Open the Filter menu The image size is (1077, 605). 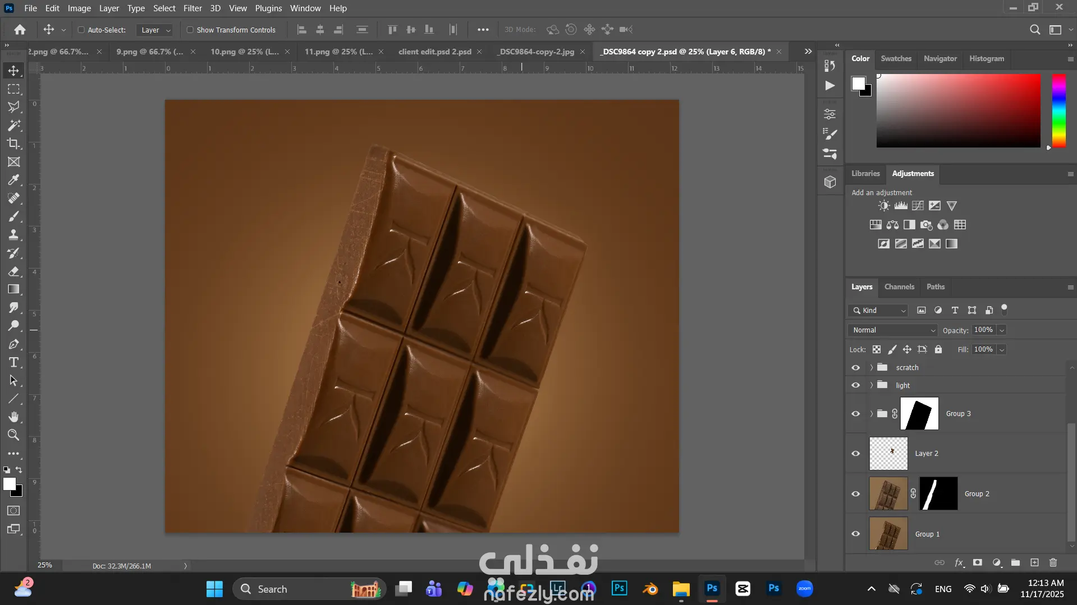click(192, 8)
